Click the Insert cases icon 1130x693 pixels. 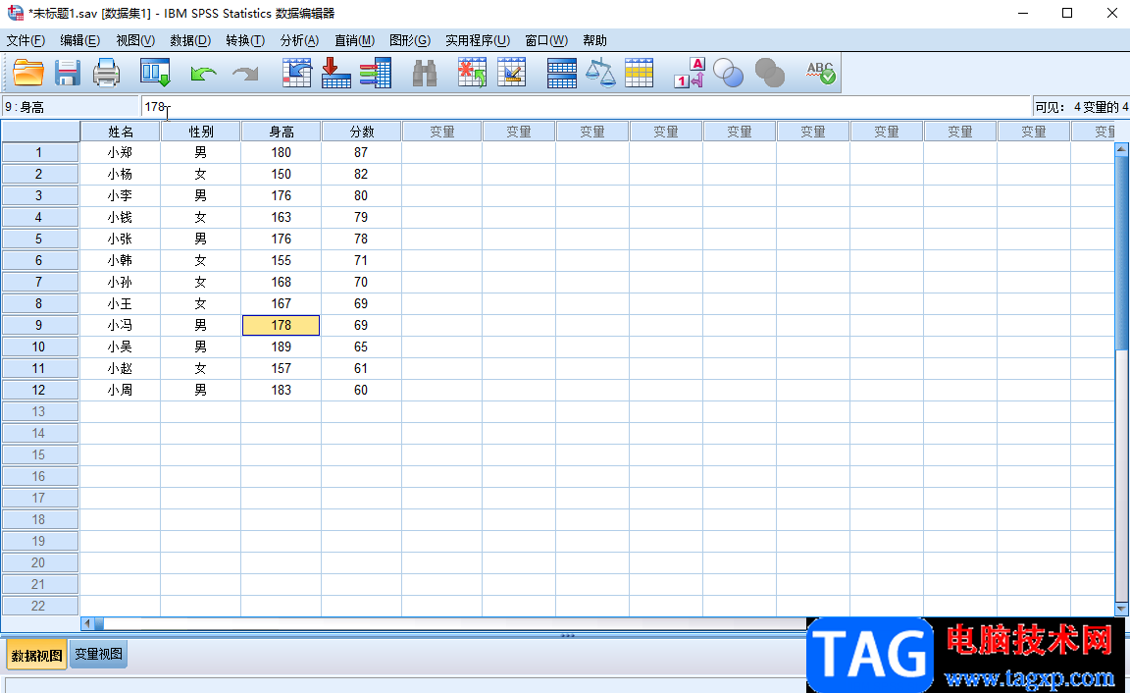pos(472,73)
